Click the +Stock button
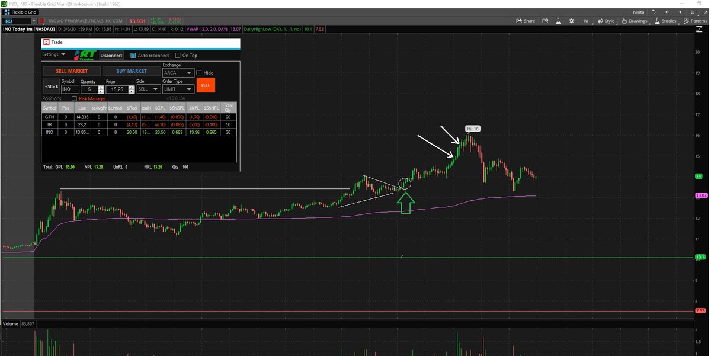Image resolution: width=711 pixels, height=356 pixels. (52, 86)
